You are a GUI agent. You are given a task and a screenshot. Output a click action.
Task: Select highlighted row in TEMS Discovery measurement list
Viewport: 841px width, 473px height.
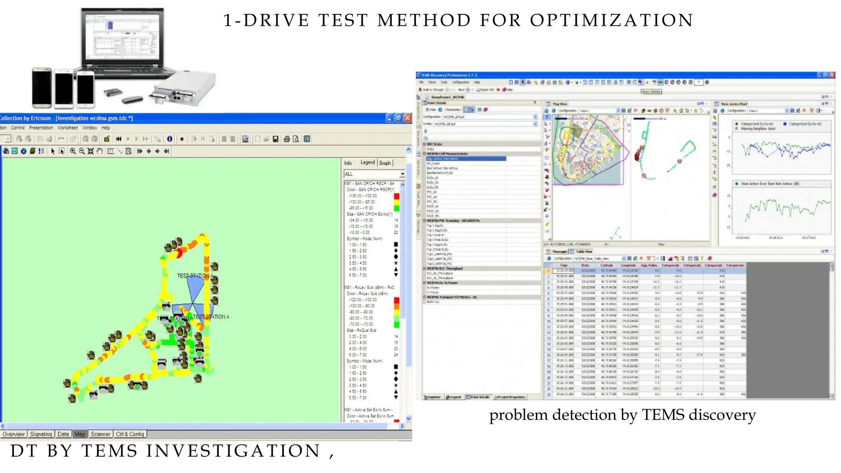click(466, 158)
